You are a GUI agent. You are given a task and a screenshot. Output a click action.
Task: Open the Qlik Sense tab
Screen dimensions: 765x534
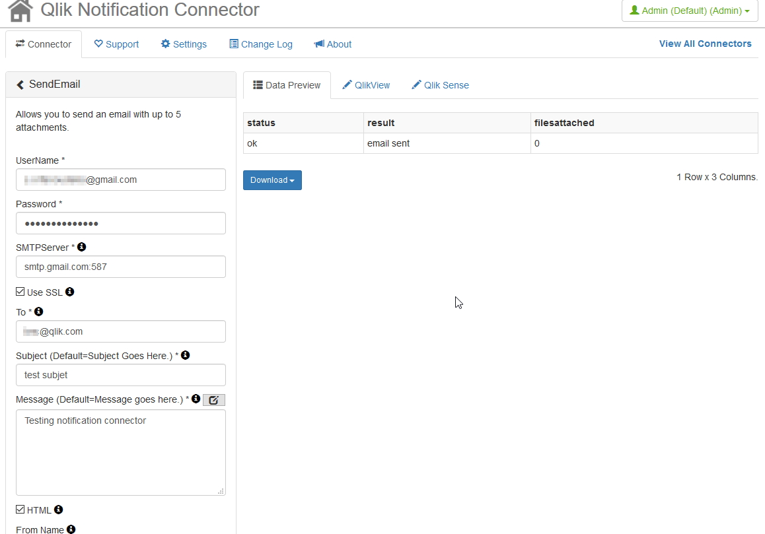tap(440, 84)
